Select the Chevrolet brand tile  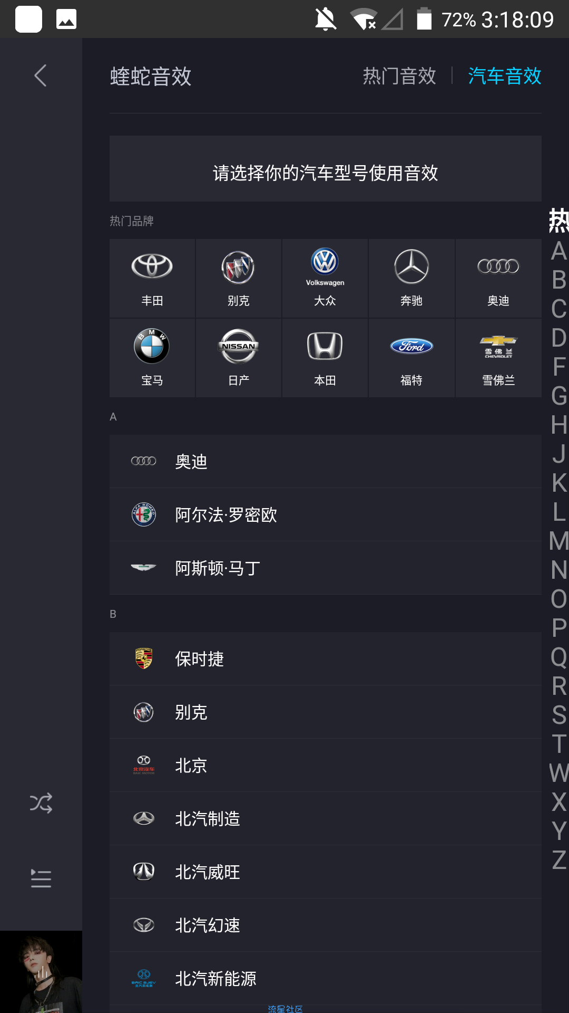[498, 358]
